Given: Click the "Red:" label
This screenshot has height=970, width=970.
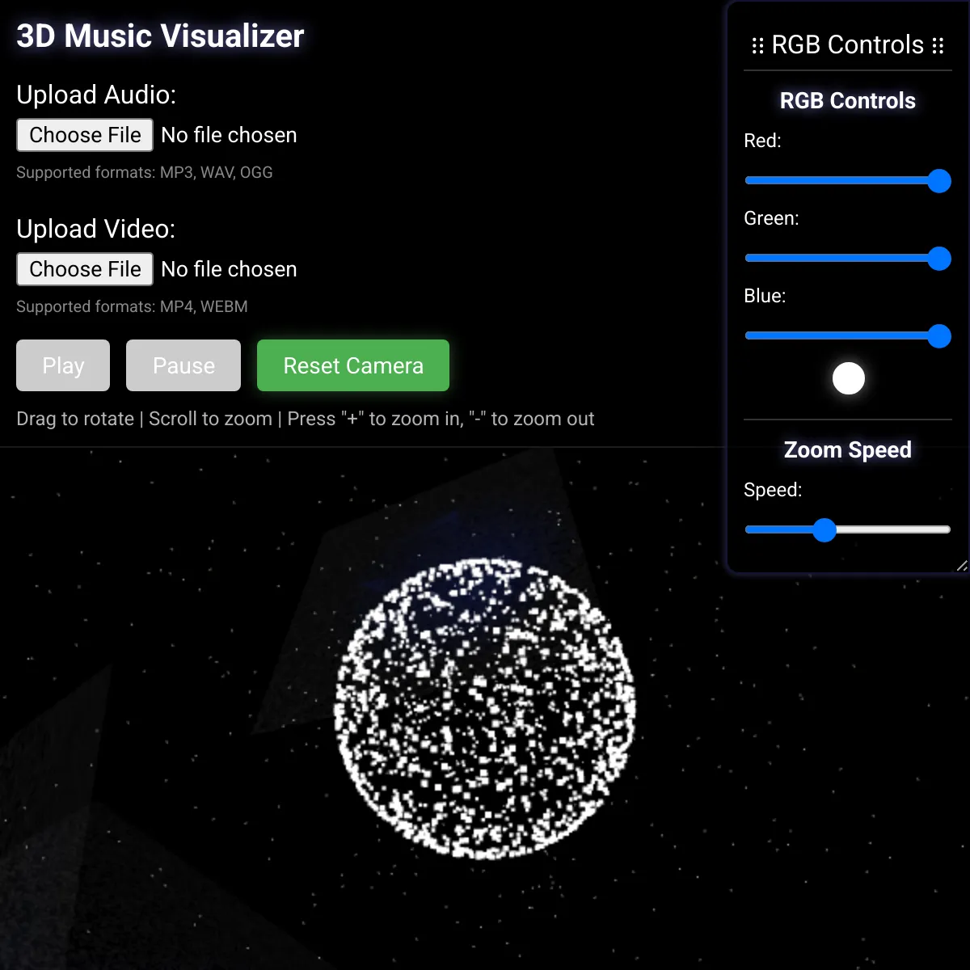Looking at the screenshot, I should point(762,141).
